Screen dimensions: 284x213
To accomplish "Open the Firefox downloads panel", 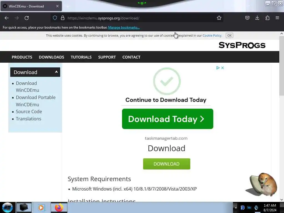I will (257, 18).
